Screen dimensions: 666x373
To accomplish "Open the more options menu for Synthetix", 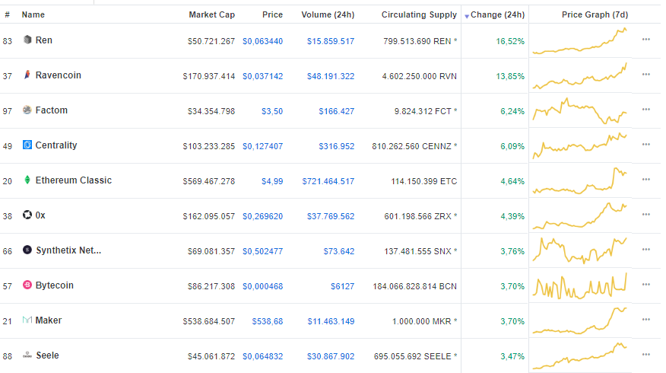I will [x=646, y=250].
